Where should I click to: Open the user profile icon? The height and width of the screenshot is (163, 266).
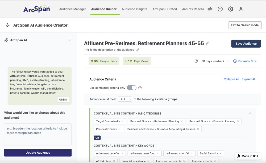tap(241, 9)
